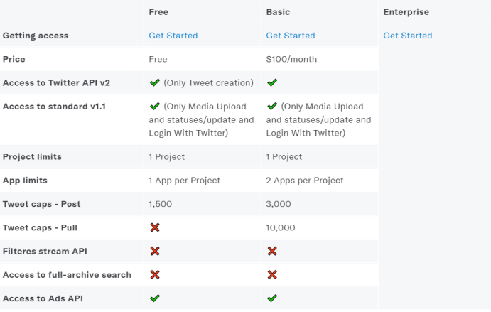Screen dimensions: 491x312
Task: Click Get Started link under Free plan
Action: pyautogui.click(x=173, y=36)
